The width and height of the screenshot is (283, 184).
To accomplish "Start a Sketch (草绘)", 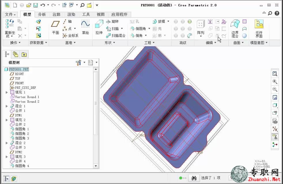I will click(x=85, y=27).
